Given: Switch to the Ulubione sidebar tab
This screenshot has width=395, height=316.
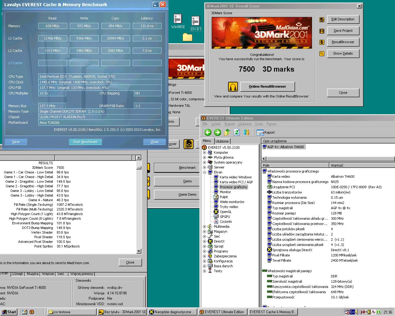Looking at the screenshot, I should pos(222,141).
